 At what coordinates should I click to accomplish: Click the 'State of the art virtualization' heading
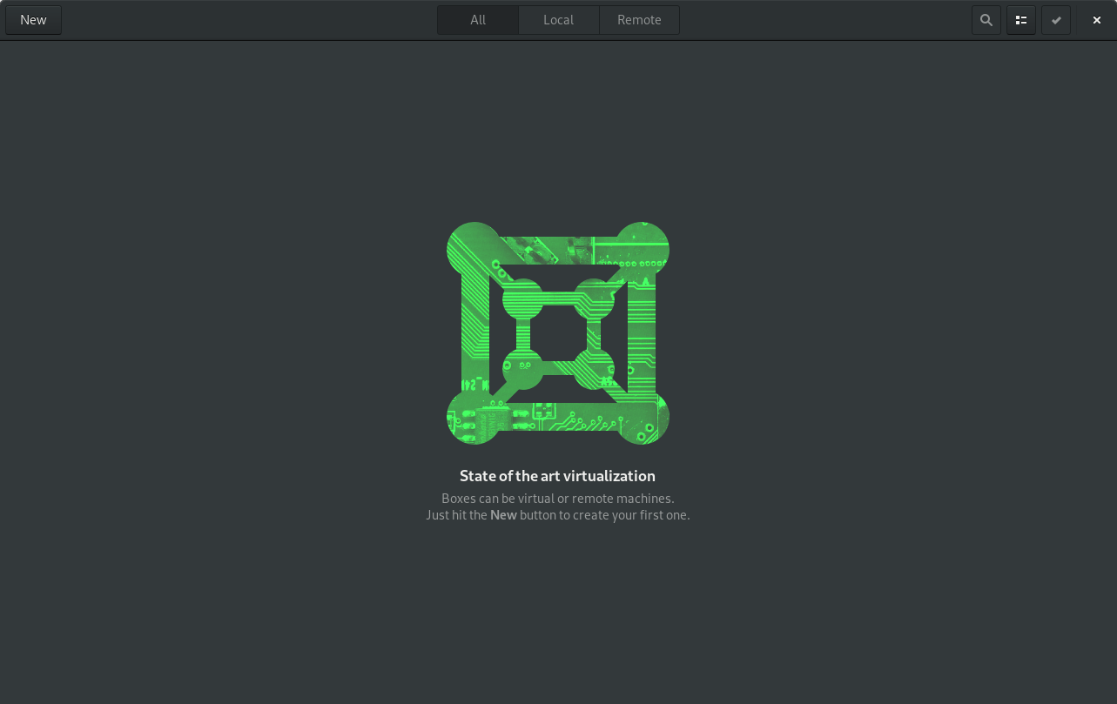coord(557,476)
